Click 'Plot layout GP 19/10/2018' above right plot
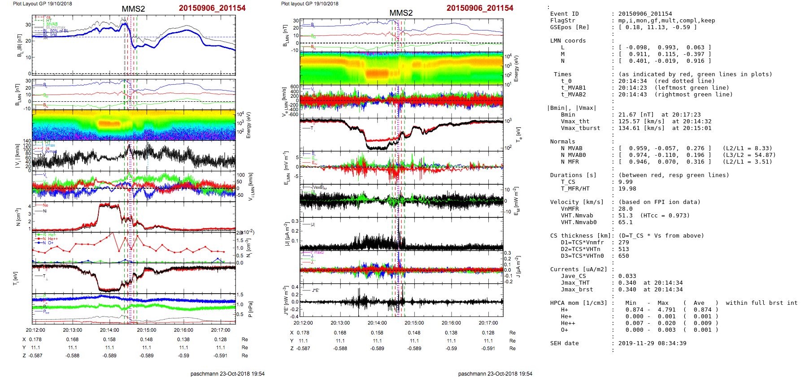This screenshot has width=809, height=377. [309, 4]
